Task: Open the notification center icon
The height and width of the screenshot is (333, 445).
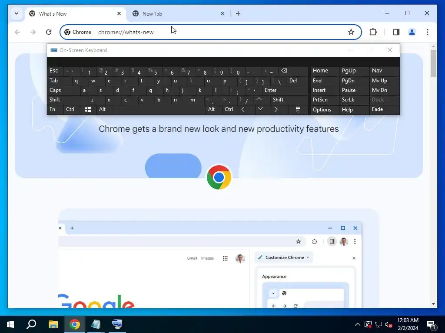Action: pos(431,325)
